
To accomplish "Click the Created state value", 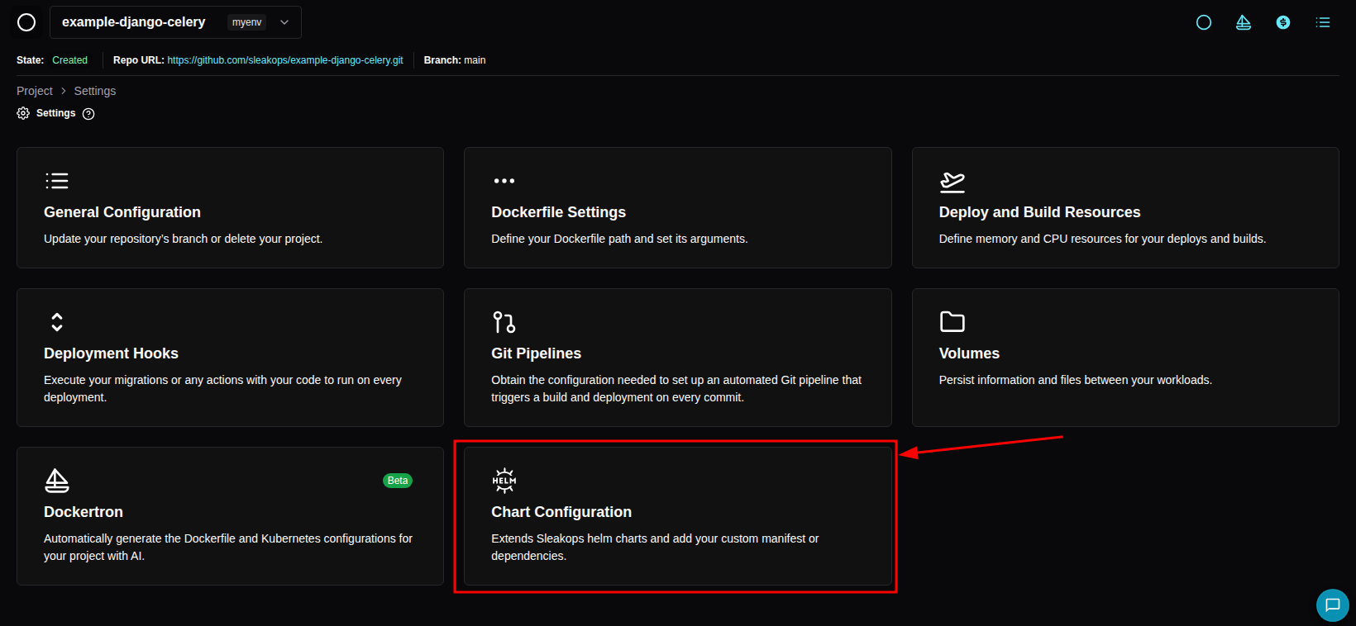I will [x=69, y=60].
